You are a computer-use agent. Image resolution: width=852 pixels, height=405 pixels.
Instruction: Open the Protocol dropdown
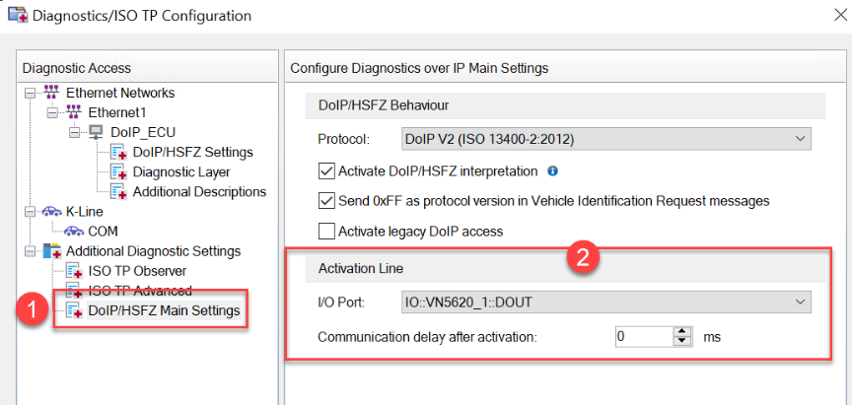(x=605, y=138)
